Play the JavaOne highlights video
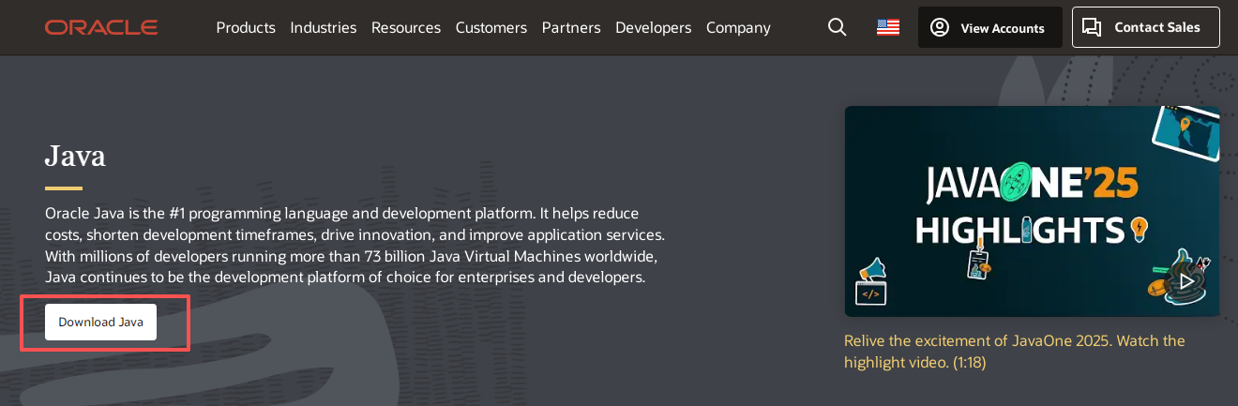The width and height of the screenshot is (1238, 406). click(1187, 279)
